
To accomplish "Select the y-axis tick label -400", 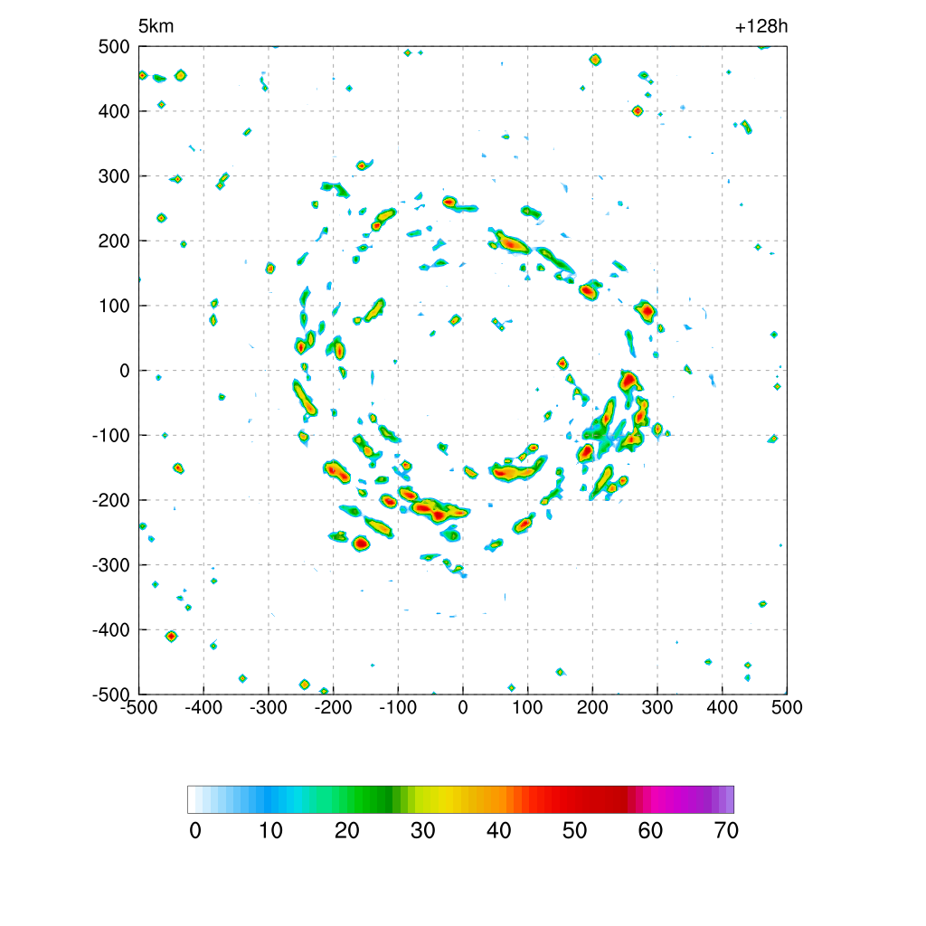I will coord(111,630).
